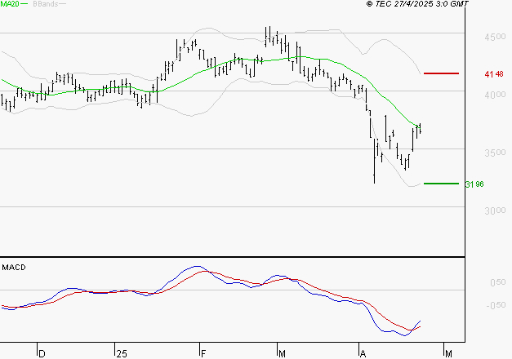Click the BBands legend label
This screenshot has height=359, width=512.
point(46,3)
